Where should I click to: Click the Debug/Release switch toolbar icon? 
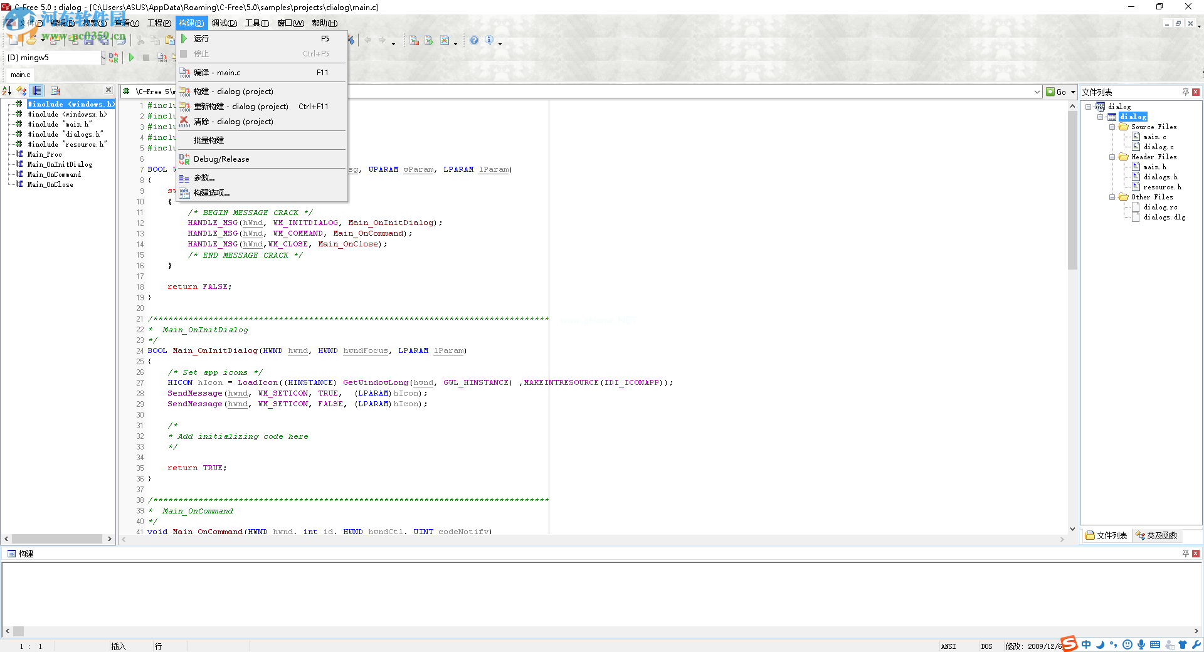[x=114, y=58]
